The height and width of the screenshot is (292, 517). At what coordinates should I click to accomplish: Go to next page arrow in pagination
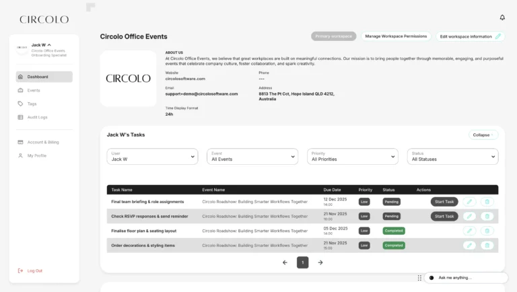pyautogui.click(x=320, y=262)
